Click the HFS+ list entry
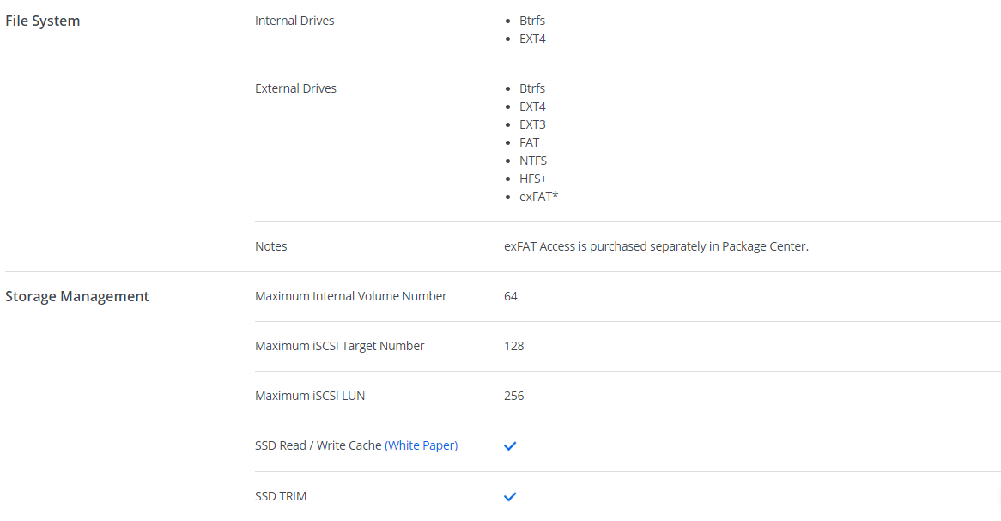Screen dimensions: 1001x521 (x=533, y=179)
